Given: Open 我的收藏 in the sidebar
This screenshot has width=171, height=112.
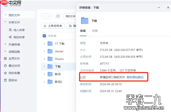Looking at the screenshot, I should (14, 73).
